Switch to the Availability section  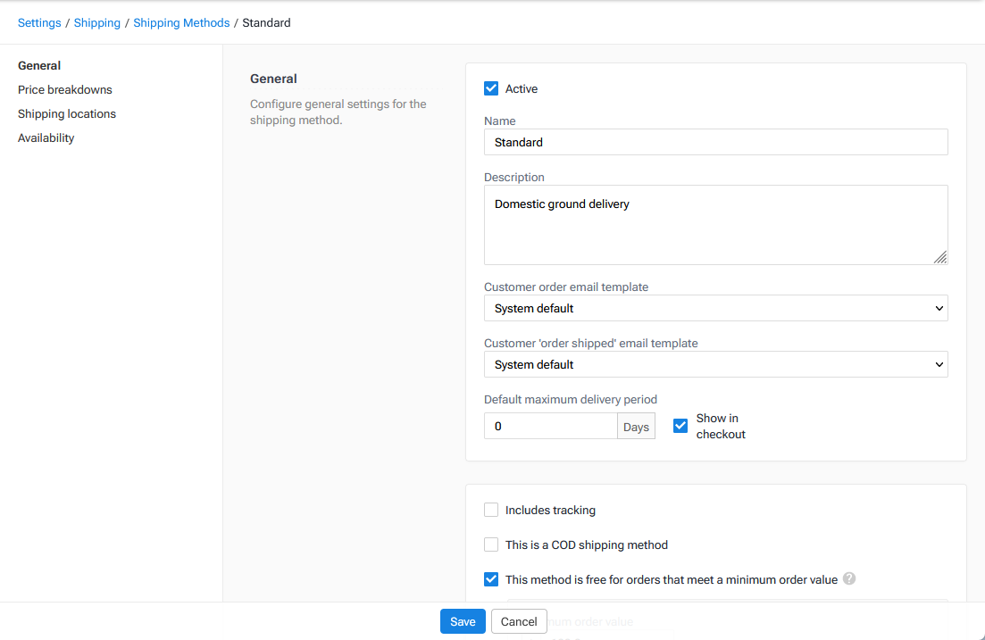pos(46,137)
